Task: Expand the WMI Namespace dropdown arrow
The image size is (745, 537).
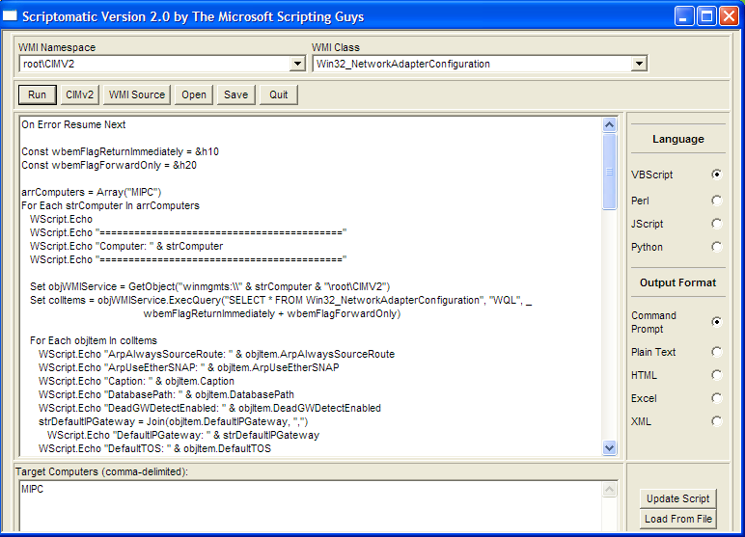Action: click(297, 64)
